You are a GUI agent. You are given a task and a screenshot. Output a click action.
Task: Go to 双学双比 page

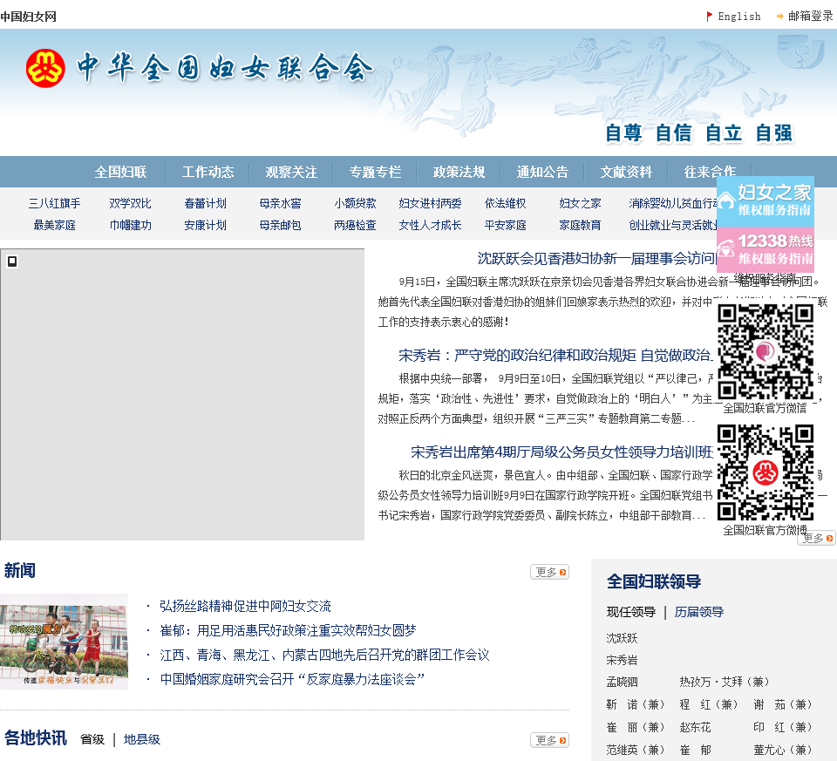pyautogui.click(x=130, y=203)
